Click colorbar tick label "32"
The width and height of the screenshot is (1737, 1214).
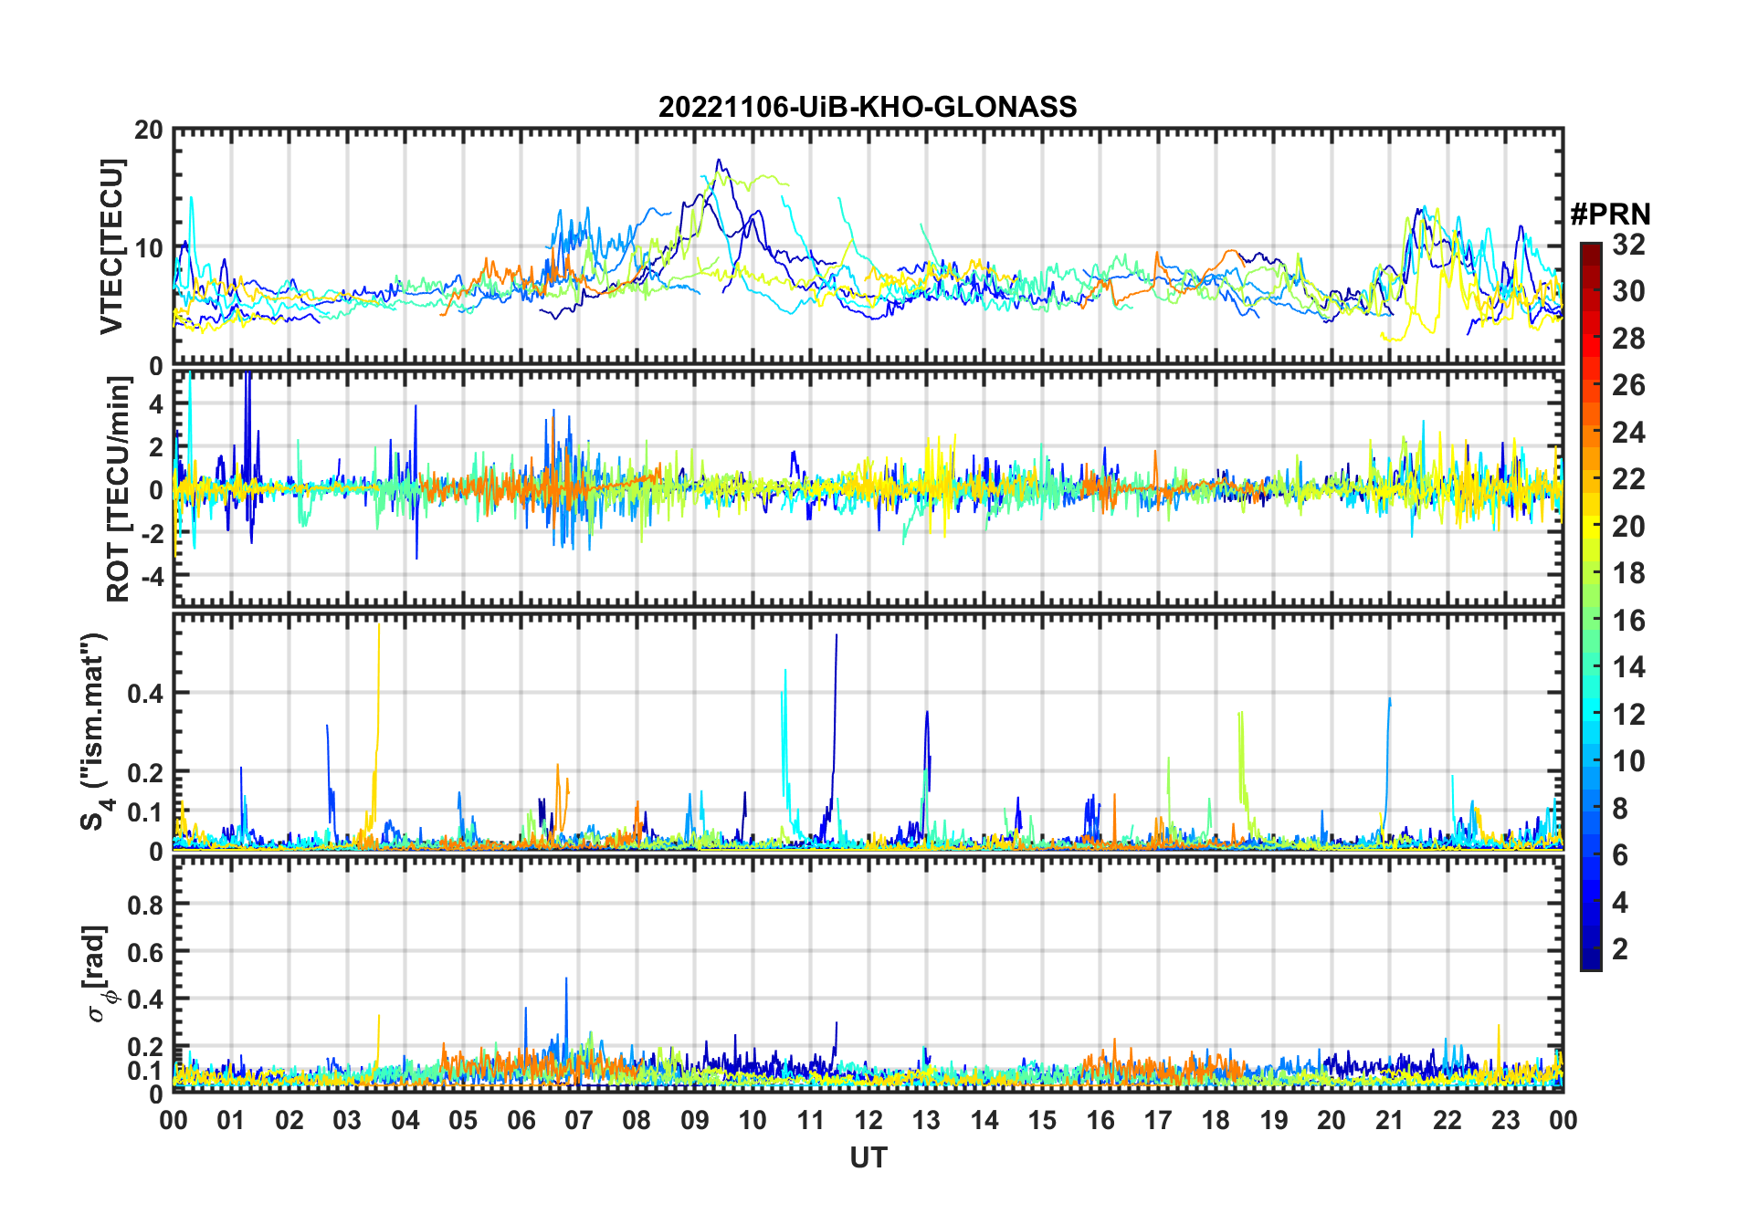[1628, 245]
